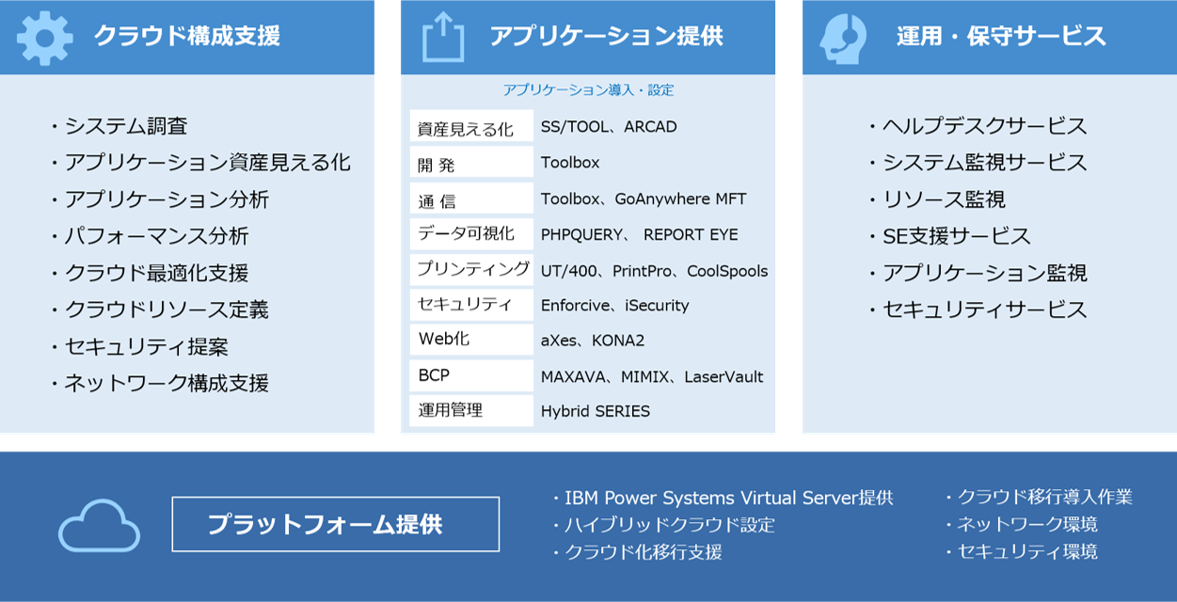This screenshot has width=1177, height=602.
Task: Click the クラウドリソース定義 list item
Action: (159, 309)
